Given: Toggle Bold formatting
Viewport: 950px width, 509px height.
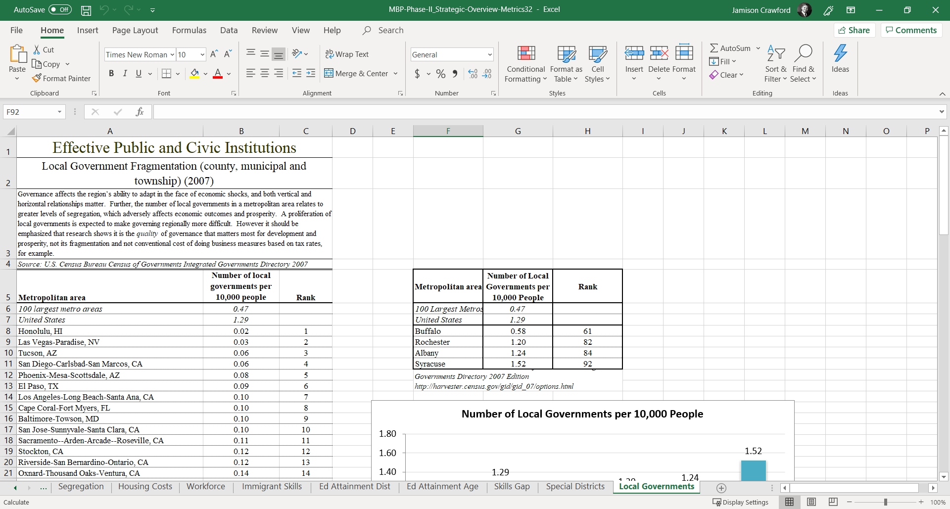Looking at the screenshot, I should click(x=111, y=74).
